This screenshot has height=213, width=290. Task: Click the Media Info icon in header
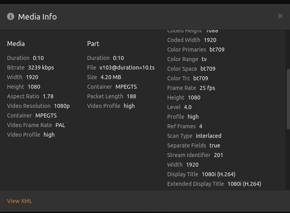pos(11,16)
